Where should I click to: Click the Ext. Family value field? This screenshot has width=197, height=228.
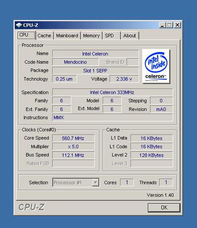click(x=62, y=109)
